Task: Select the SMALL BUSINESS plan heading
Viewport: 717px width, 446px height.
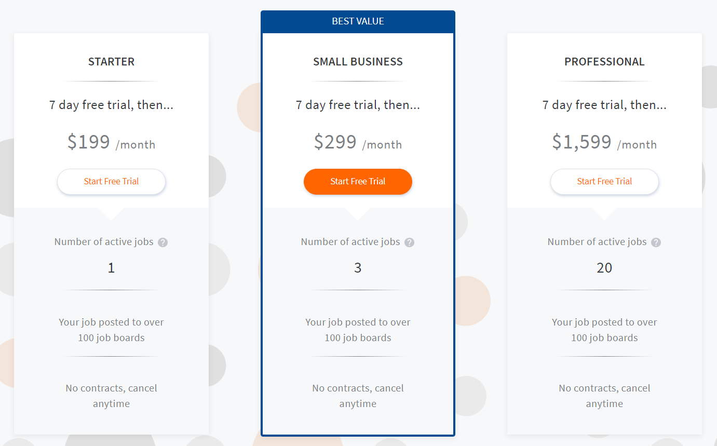Action: point(358,62)
